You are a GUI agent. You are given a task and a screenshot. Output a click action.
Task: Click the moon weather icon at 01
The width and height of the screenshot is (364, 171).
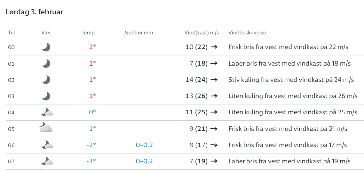pyautogui.click(x=46, y=63)
